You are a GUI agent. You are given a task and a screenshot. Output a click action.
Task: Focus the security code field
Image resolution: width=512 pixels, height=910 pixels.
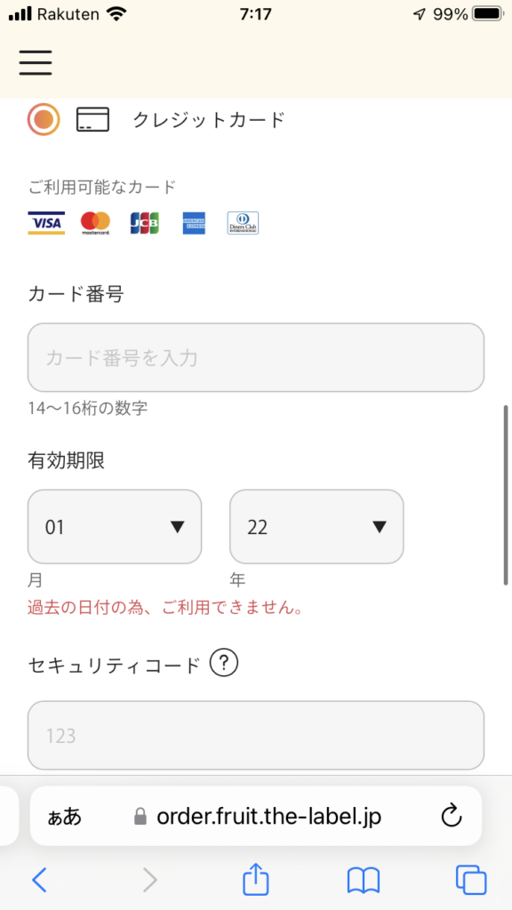256,735
